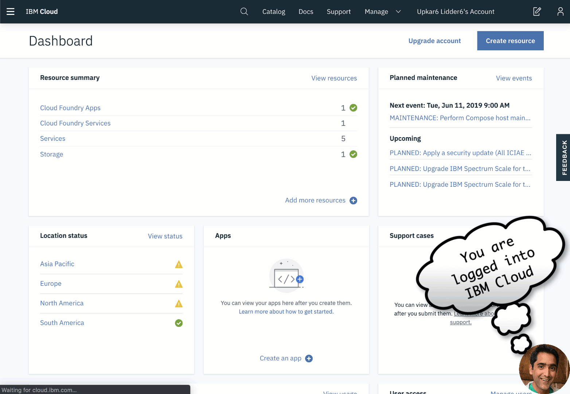Click the green check beside Storage
The height and width of the screenshot is (394, 570).
pyautogui.click(x=353, y=154)
